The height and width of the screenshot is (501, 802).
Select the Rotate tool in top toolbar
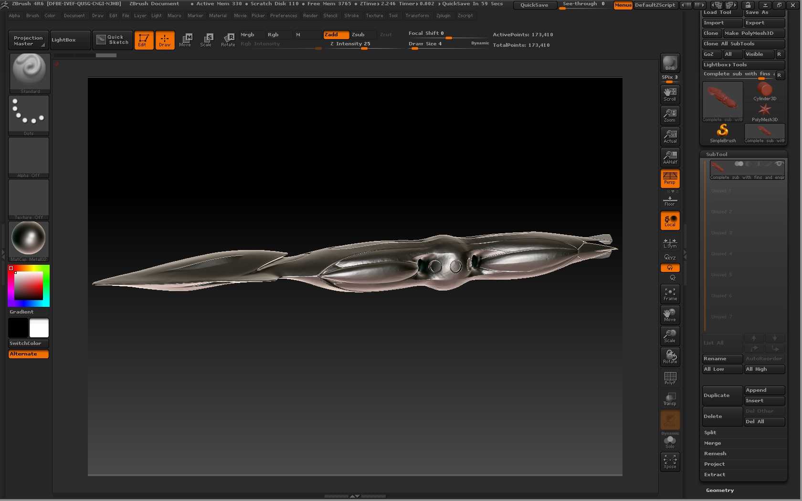point(228,40)
